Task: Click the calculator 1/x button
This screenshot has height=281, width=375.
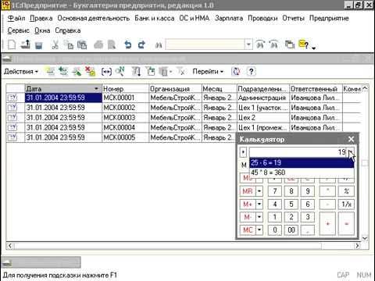Action: click(346, 204)
